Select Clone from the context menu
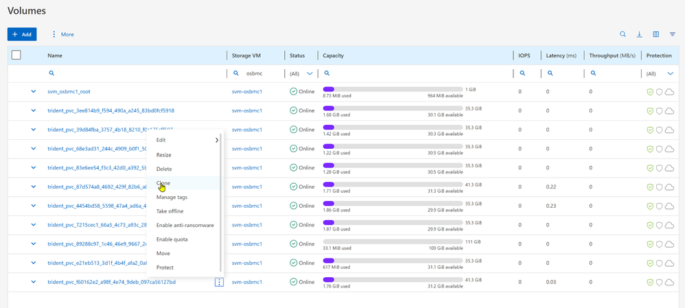 click(x=163, y=183)
